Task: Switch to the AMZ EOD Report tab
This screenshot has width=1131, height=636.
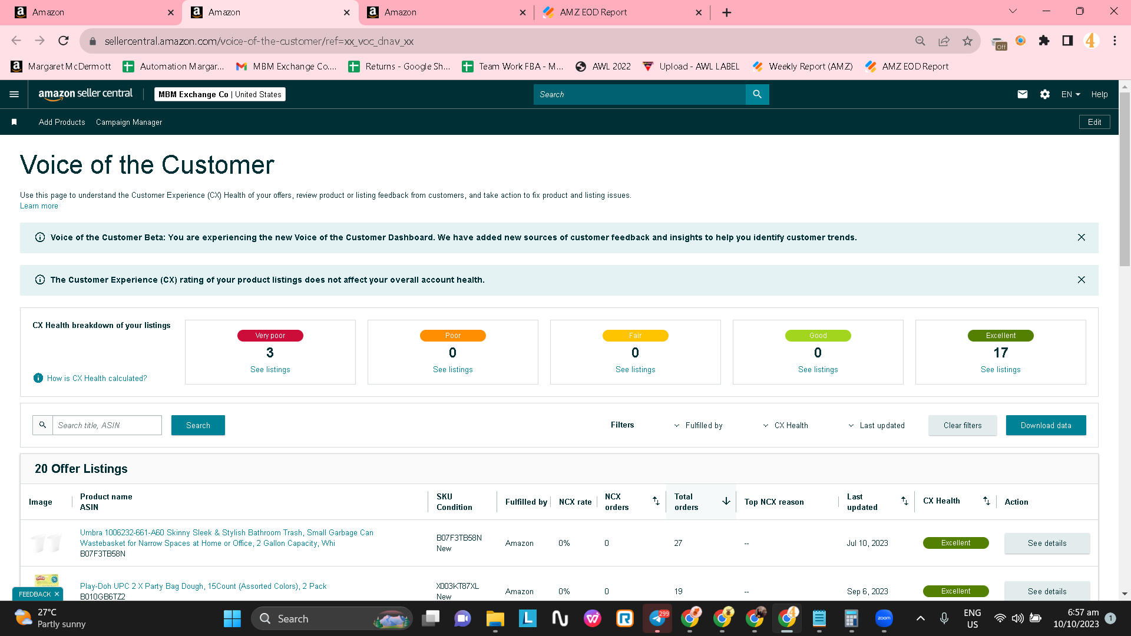Action: click(621, 12)
